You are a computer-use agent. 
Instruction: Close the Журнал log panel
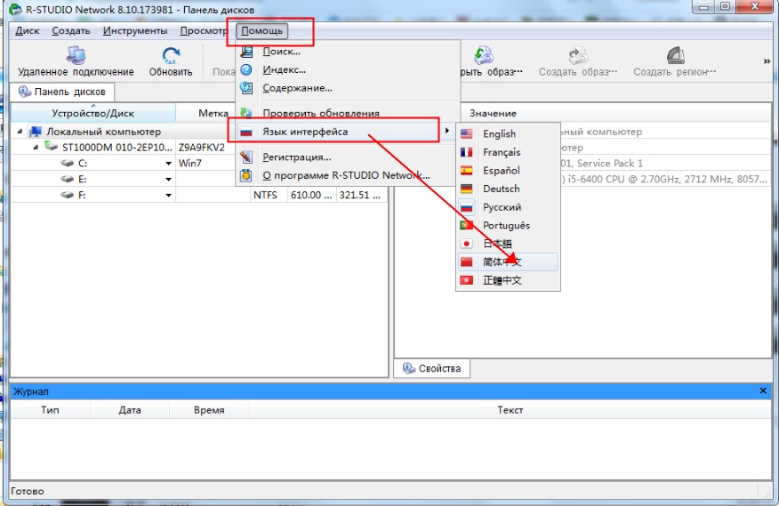762,391
